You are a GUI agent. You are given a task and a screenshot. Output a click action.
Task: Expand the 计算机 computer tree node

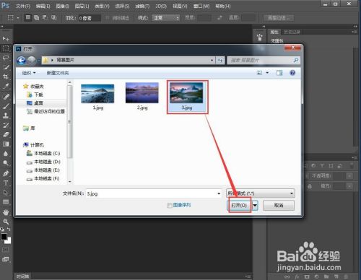(33, 145)
